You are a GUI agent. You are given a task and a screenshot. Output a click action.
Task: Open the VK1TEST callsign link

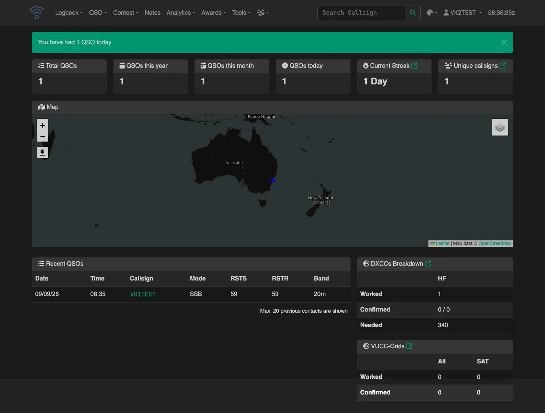[143, 294]
